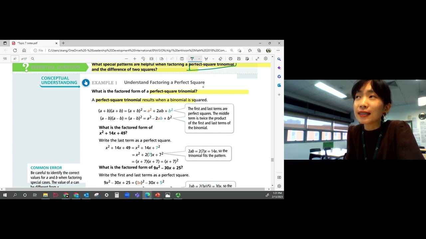Go back in the browser
This screenshot has width=426, height=239.
coord(6,50)
